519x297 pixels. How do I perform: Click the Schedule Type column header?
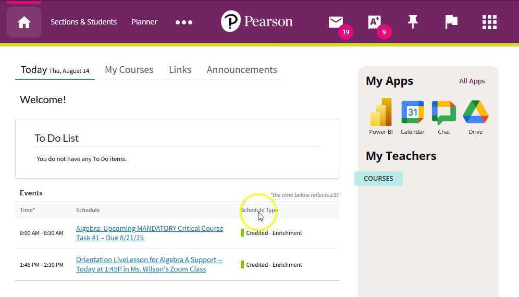[x=259, y=210]
